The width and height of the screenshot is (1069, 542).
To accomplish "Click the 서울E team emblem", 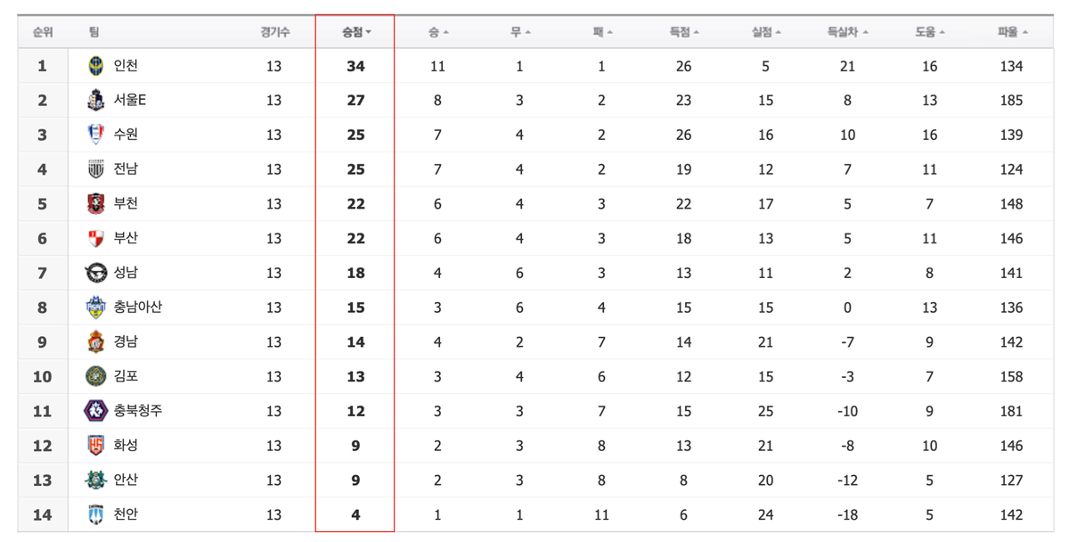I will pyautogui.click(x=95, y=101).
